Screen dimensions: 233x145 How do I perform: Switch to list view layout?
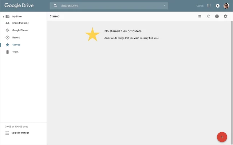[x=200, y=16]
